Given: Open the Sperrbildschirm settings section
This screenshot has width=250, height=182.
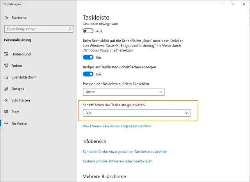Looking at the screenshot, I should (x=24, y=77).
